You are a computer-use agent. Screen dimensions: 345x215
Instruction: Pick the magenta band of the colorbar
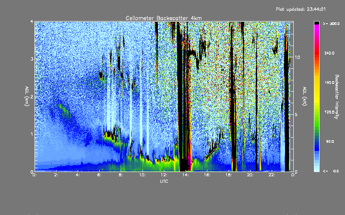pyautogui.click(x=317, y=27)
